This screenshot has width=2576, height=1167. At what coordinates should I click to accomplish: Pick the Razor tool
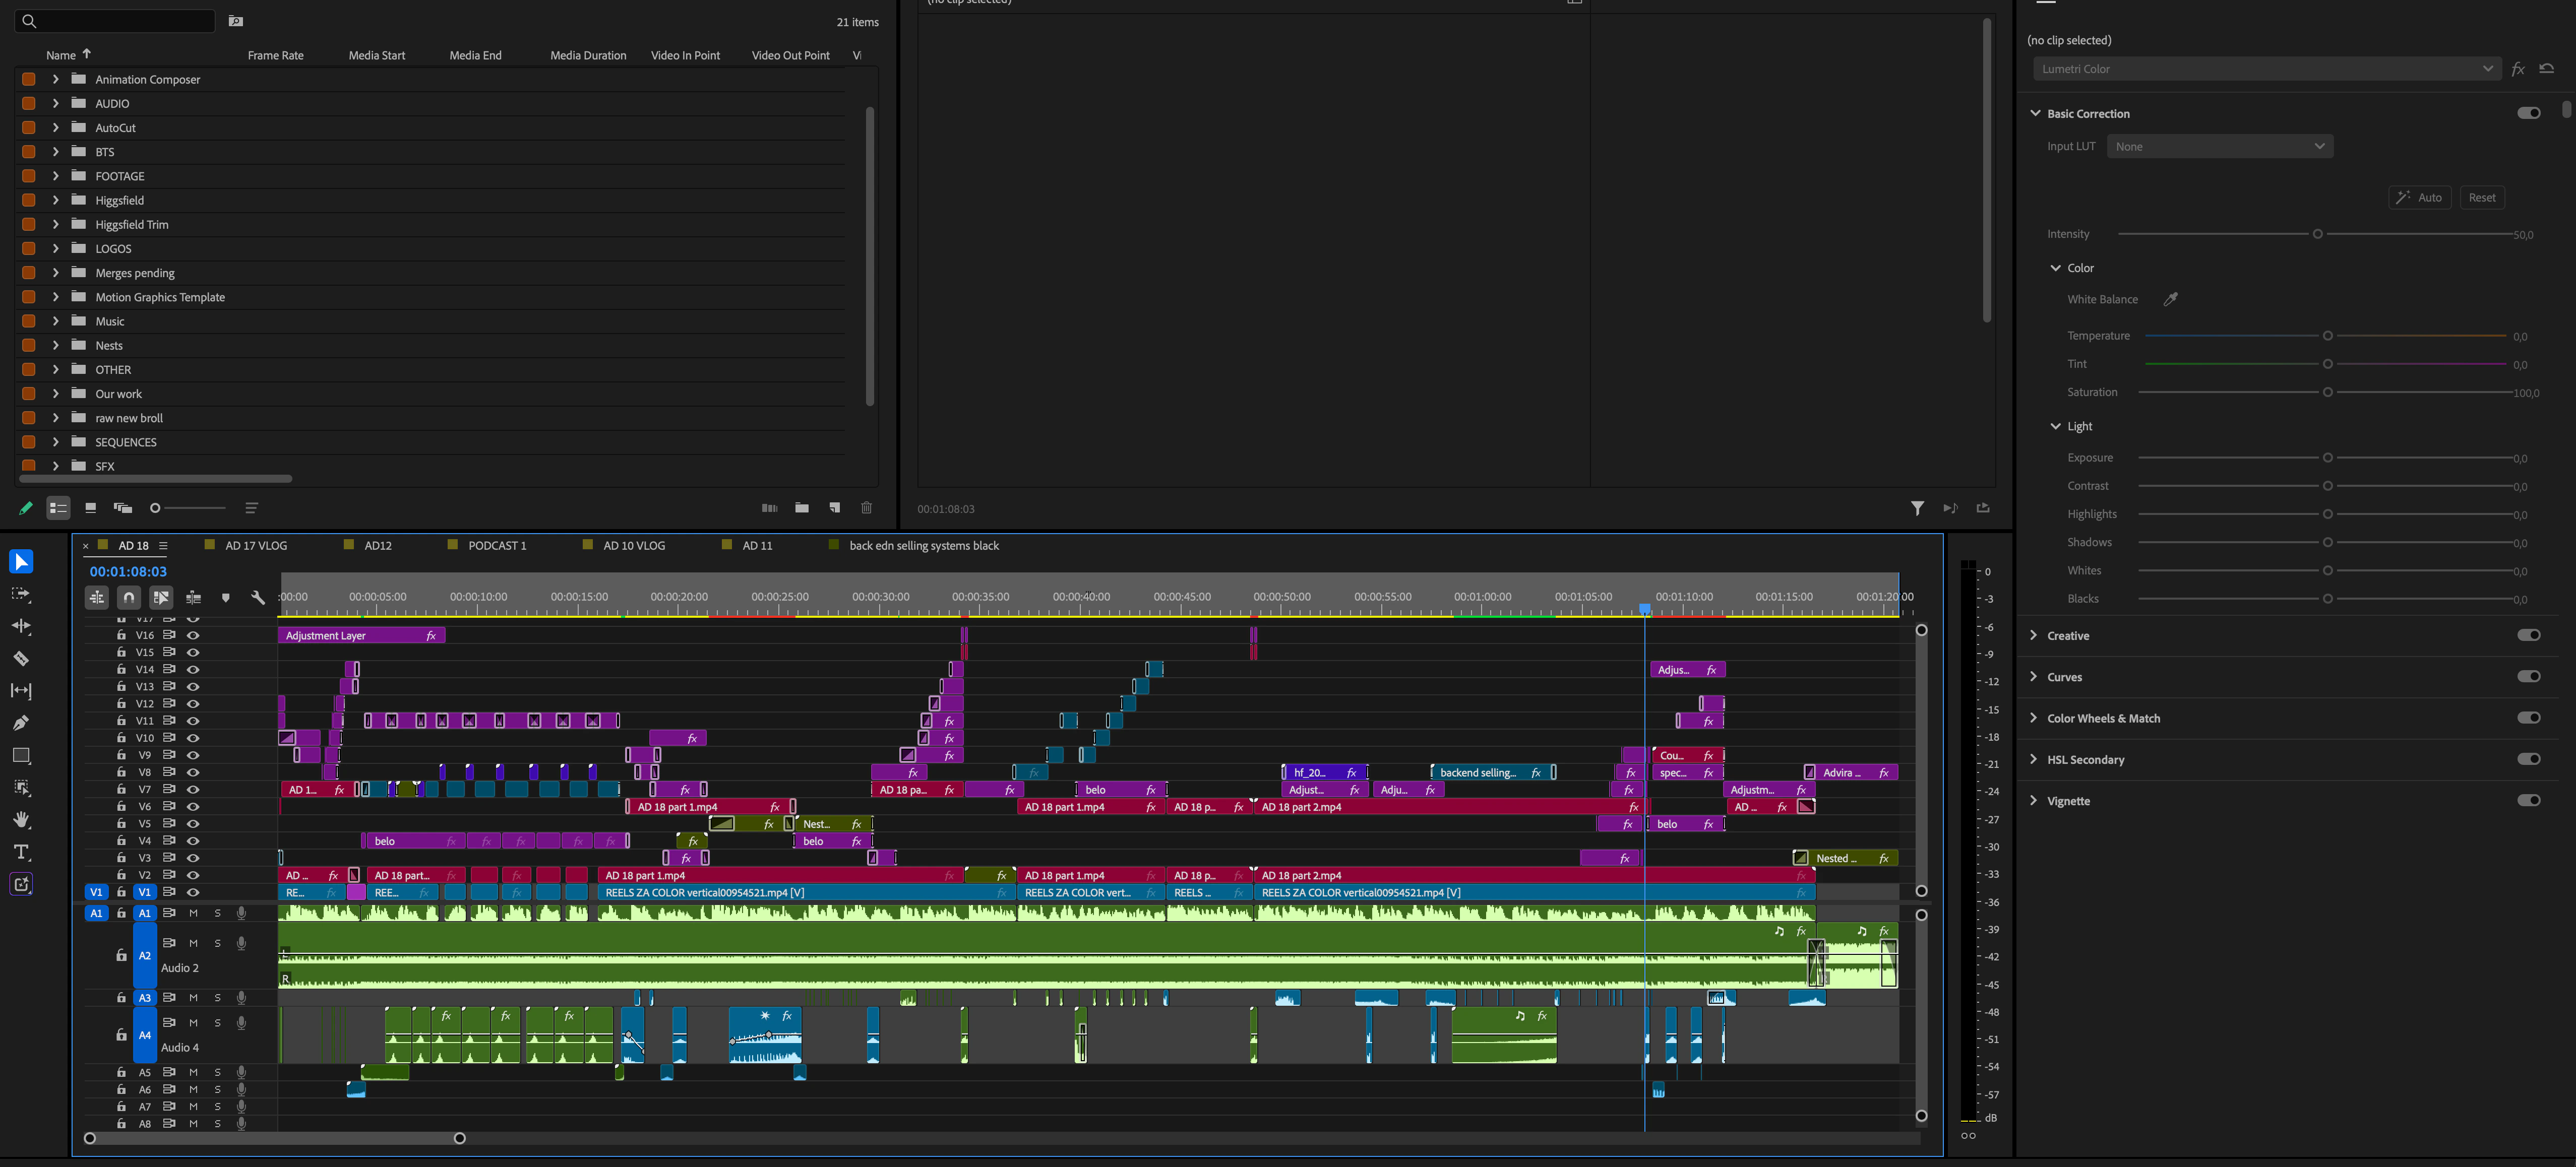pos(21,659)
